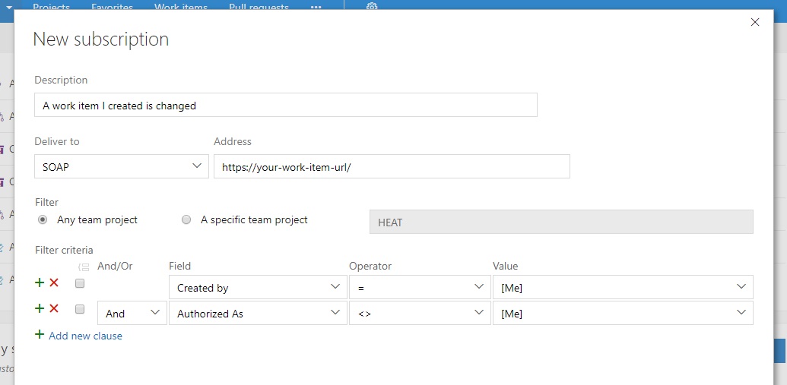Click red X delete icon on Authorized As row

tap(54, 308)
